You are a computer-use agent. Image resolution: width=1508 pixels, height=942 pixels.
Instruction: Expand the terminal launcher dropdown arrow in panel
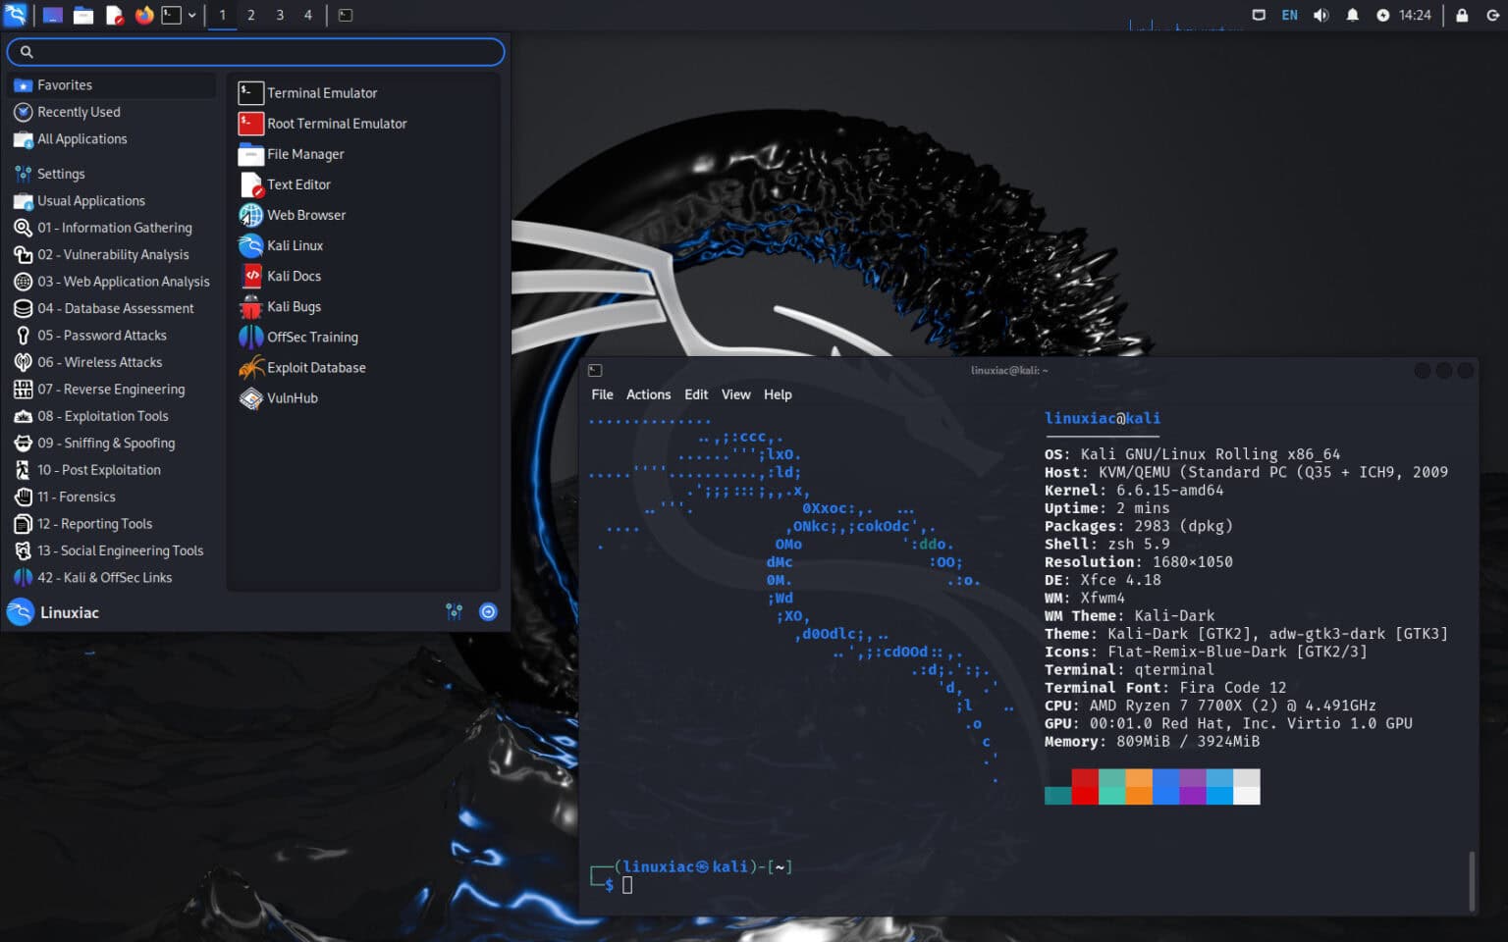[x=190, y=15]
